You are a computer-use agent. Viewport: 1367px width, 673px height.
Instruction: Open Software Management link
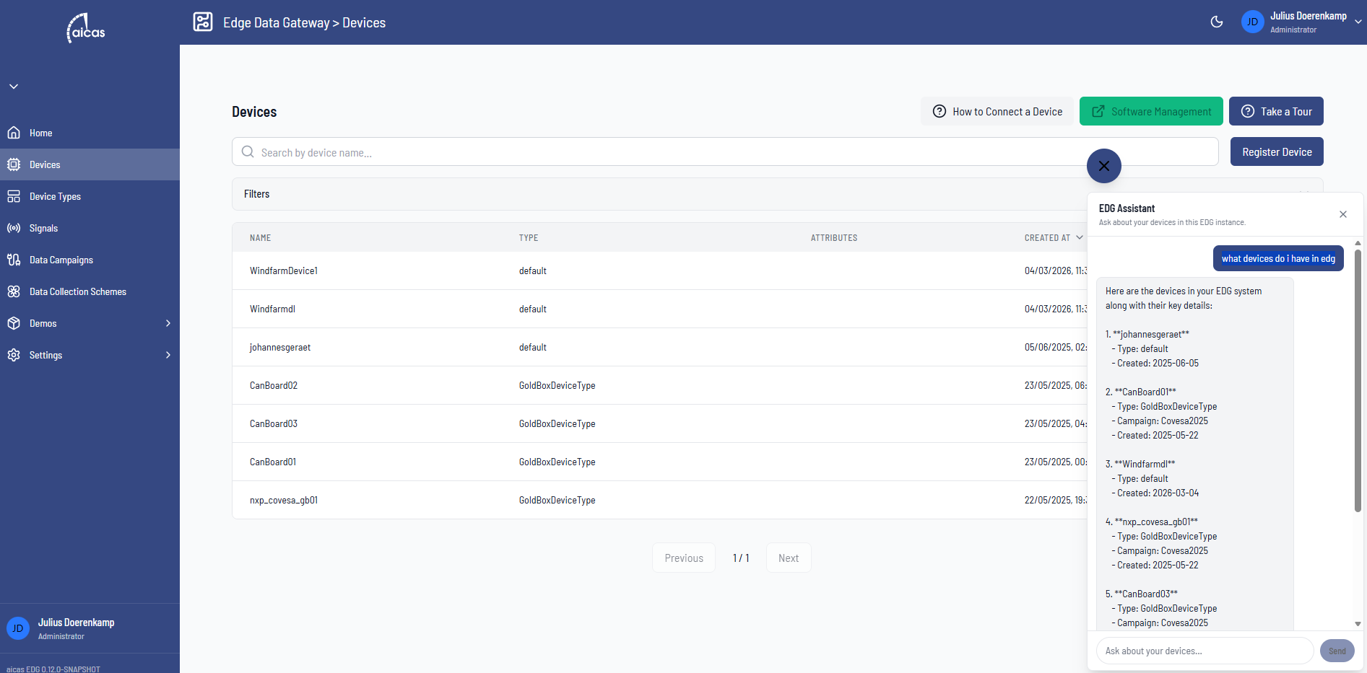(x=1150, y=112)
